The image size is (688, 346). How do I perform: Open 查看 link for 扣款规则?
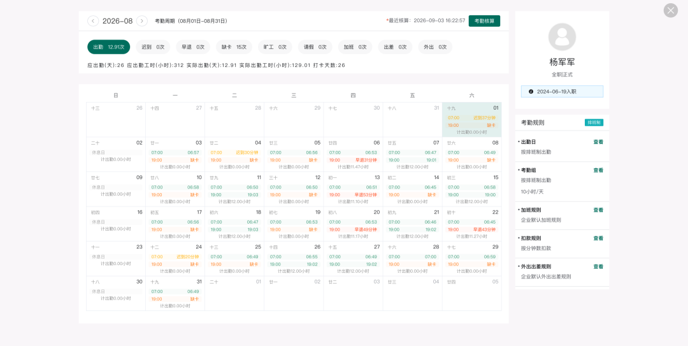(x=598, y=238)
